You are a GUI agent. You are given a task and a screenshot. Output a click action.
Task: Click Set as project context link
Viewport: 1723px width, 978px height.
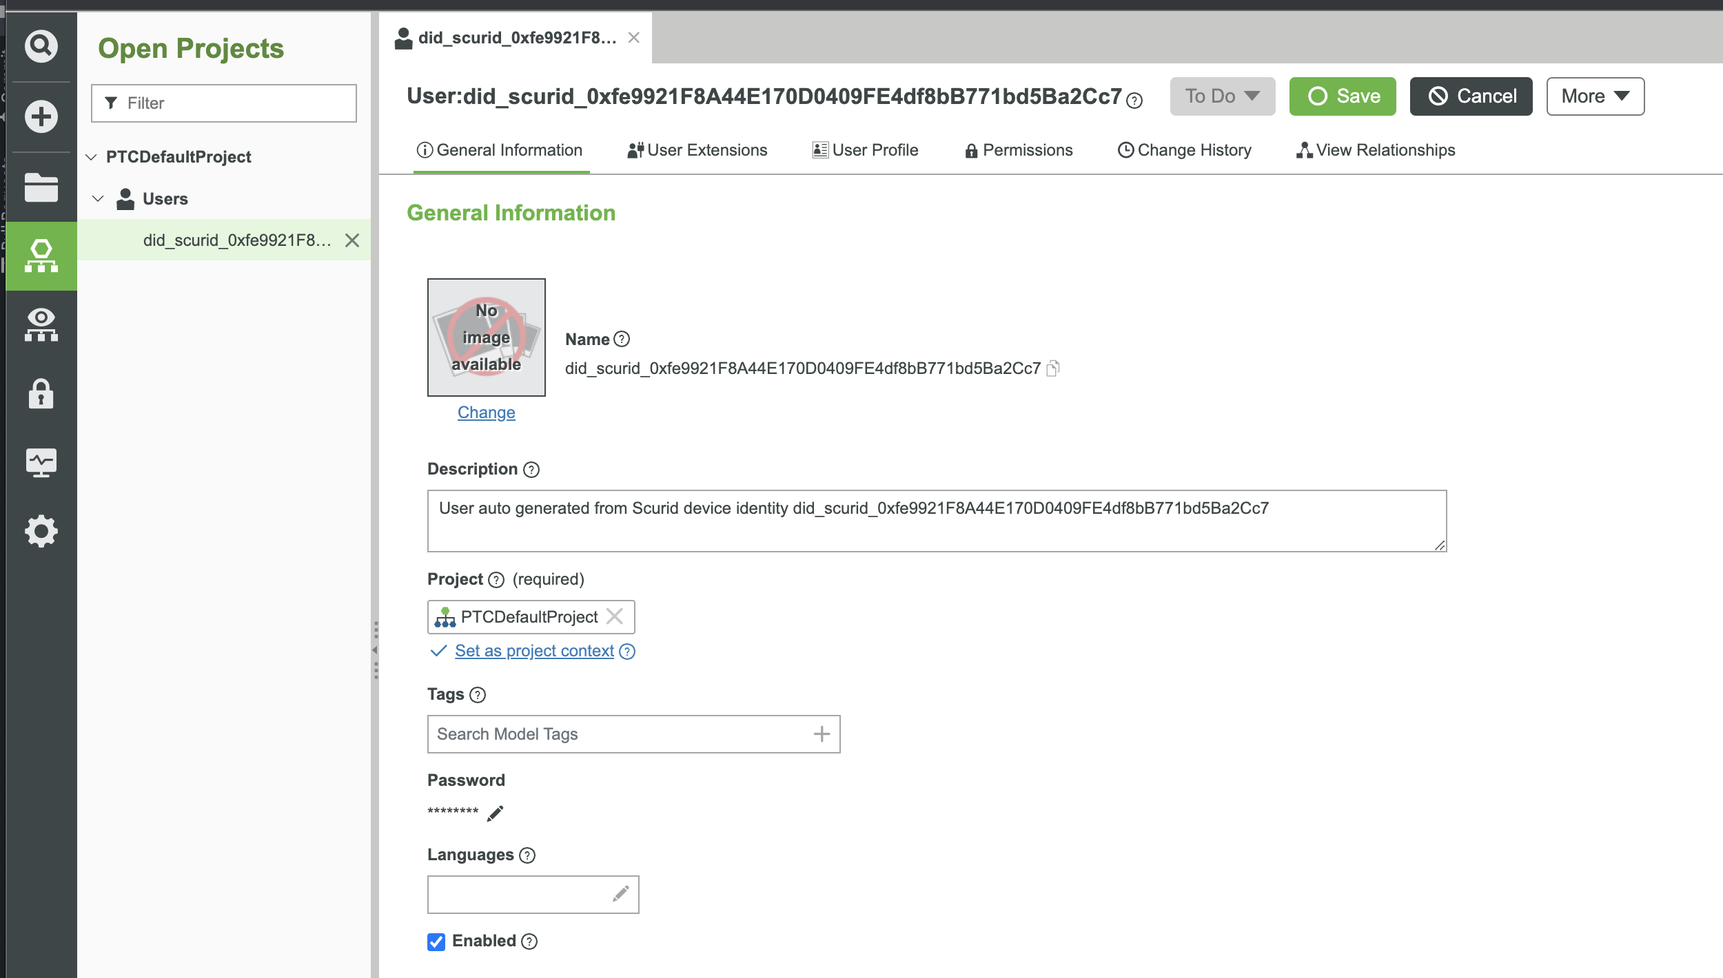tap(534, 651)
